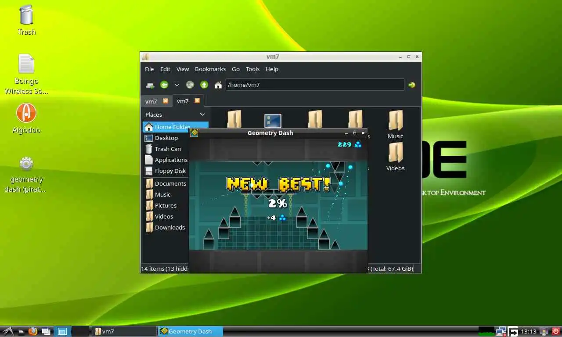
Task: Click the 2% progress text in game
Action: (x=277, y=203)
